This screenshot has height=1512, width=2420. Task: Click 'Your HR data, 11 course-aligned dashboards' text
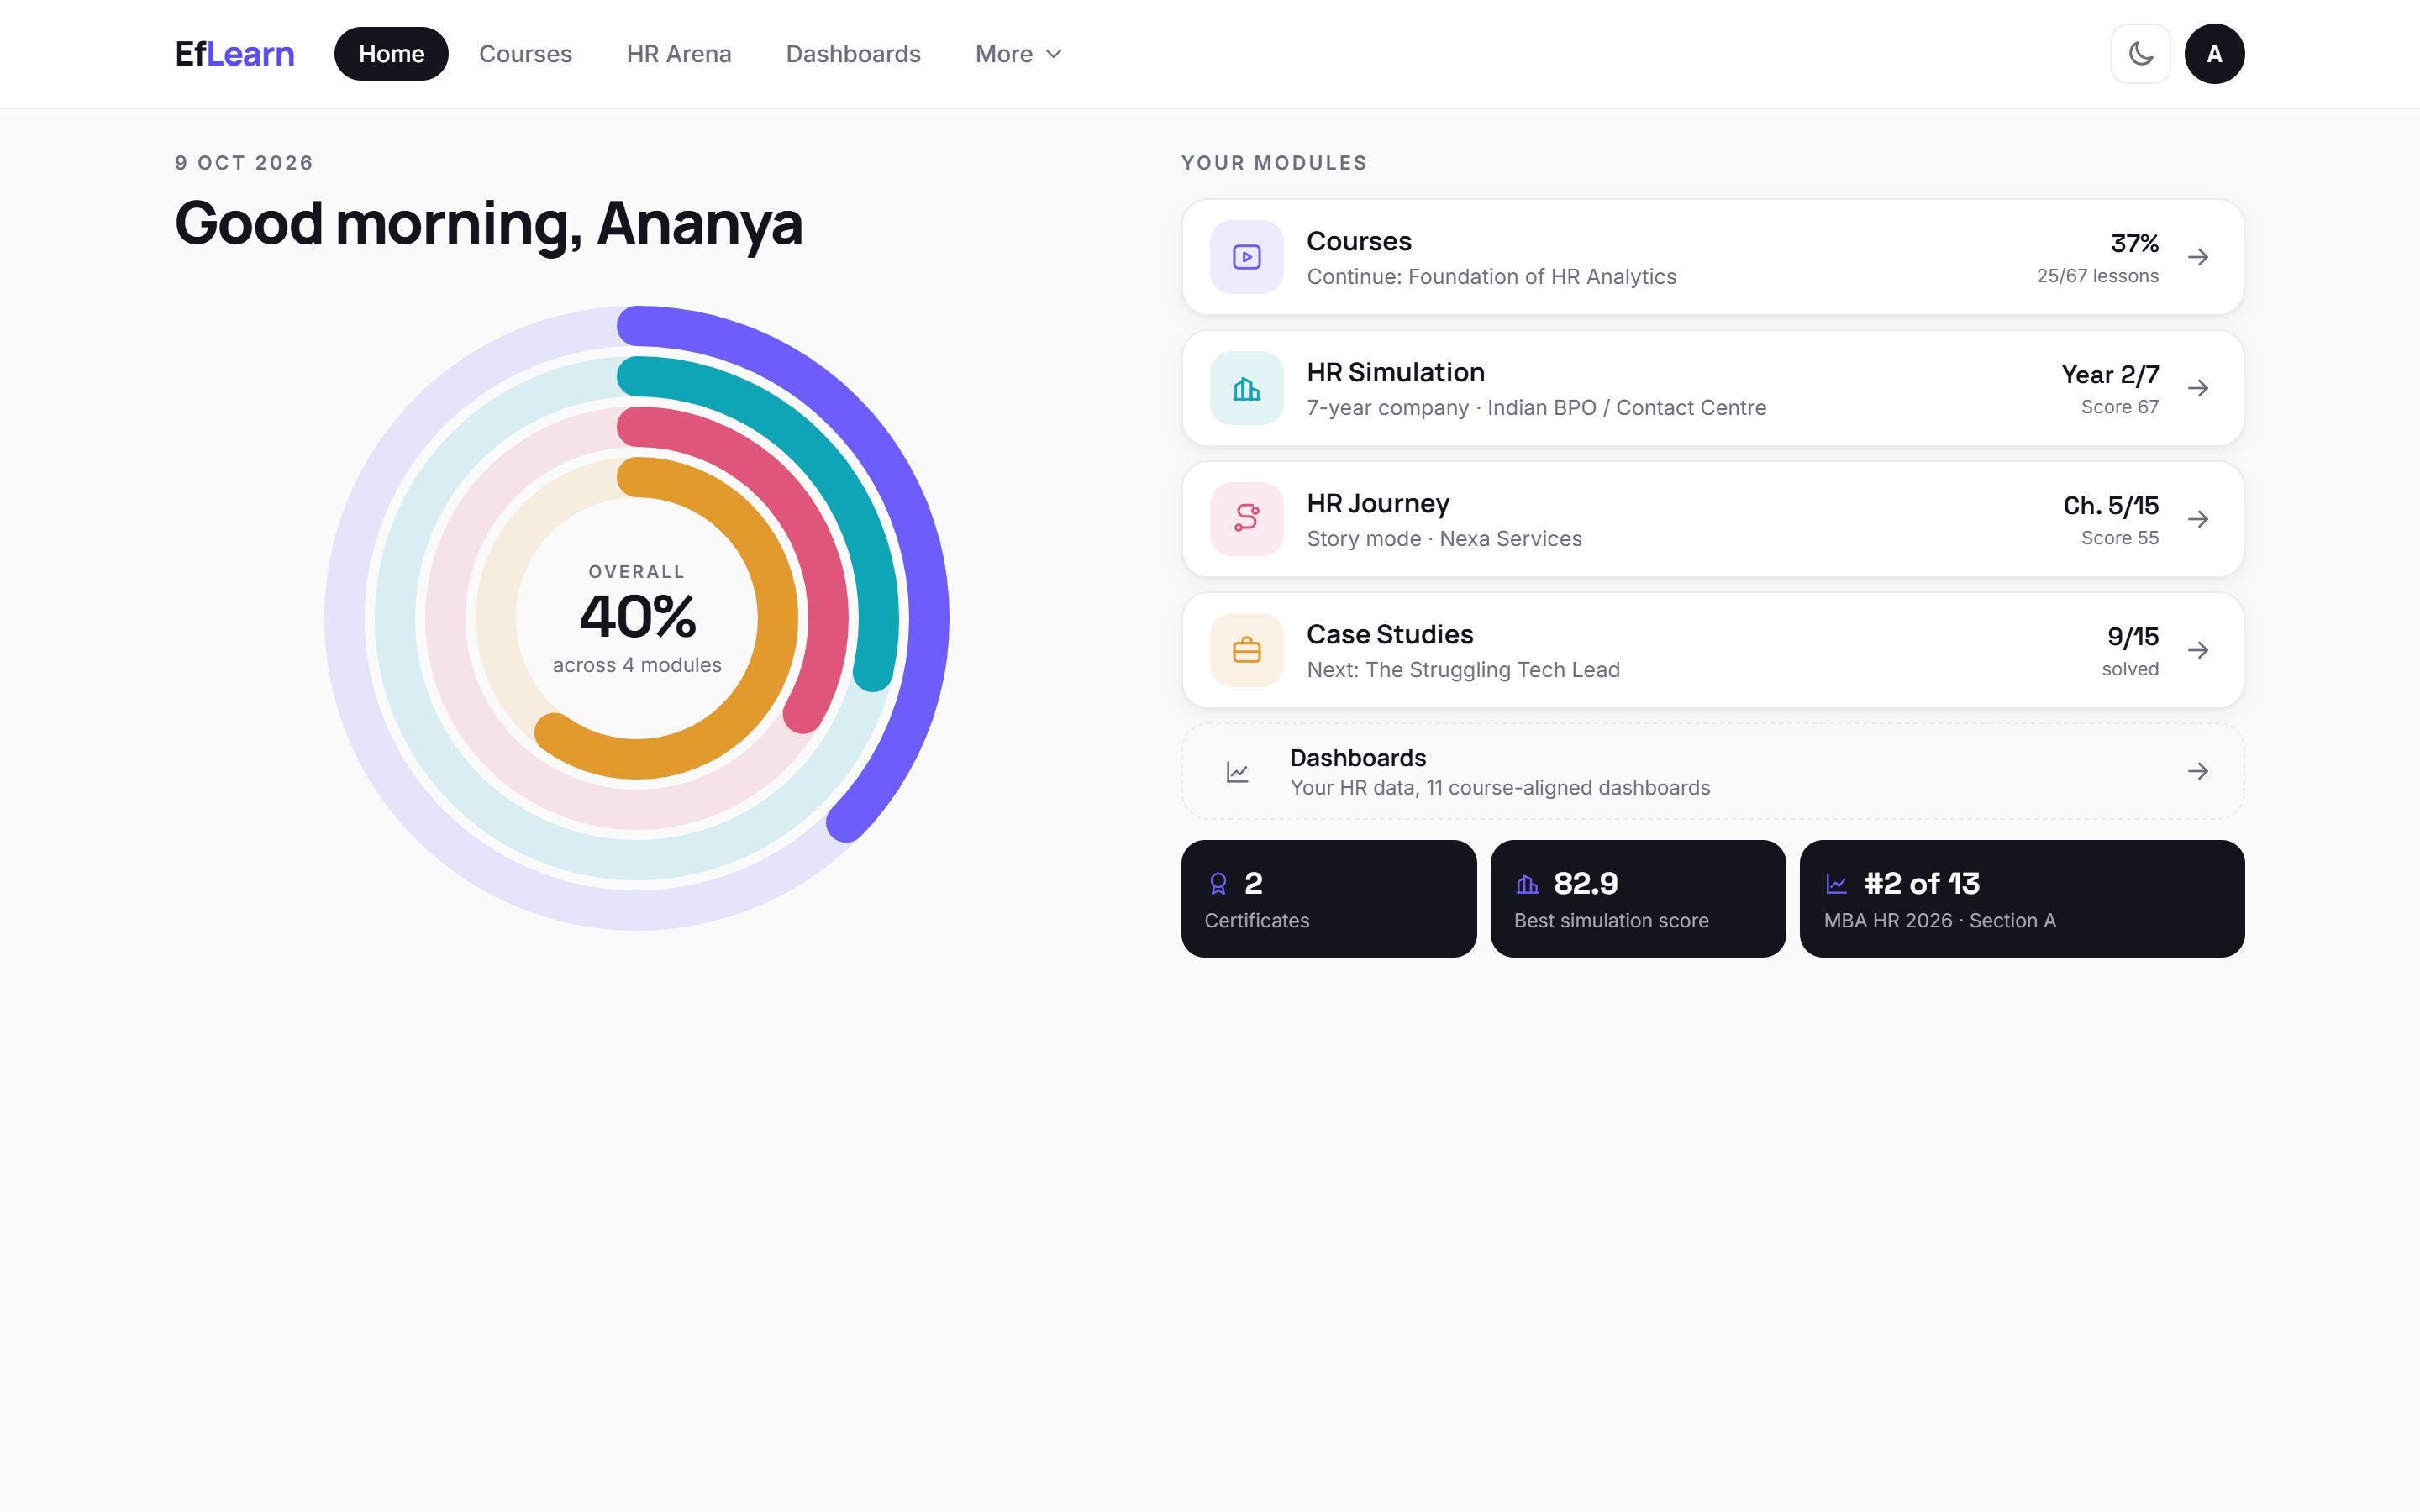tap(1500, 788)
